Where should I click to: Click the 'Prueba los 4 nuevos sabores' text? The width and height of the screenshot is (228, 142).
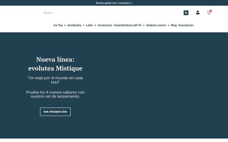55,94
